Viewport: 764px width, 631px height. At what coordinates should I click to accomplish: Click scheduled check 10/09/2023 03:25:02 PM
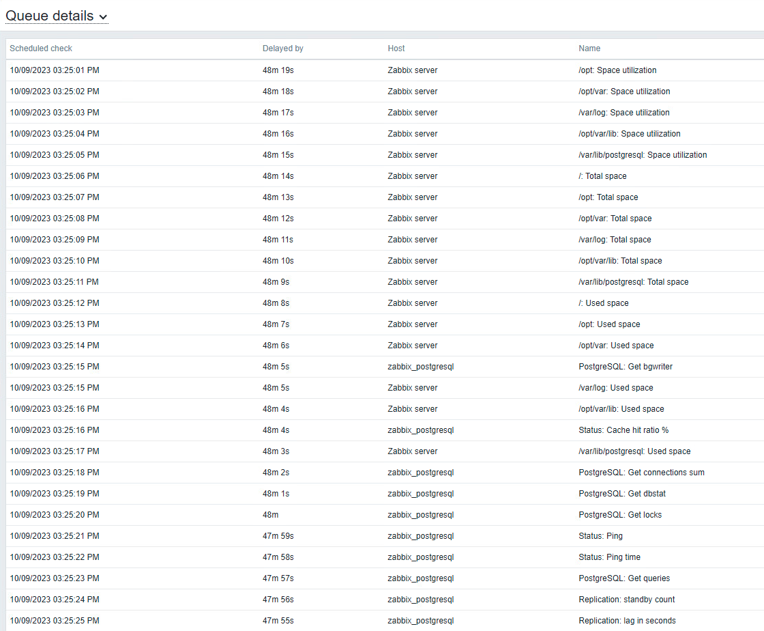(55, 92)
